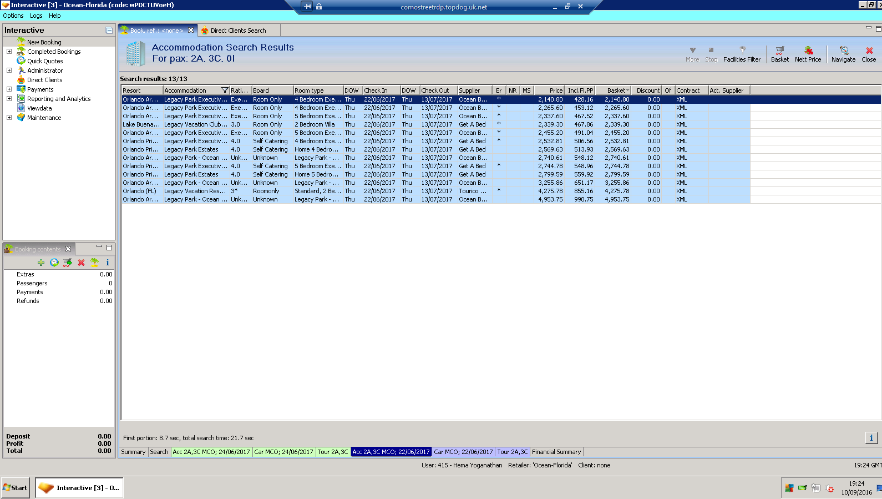Screen dimensions: 882x499
Task: Switch to the Financial Summary tab
Action: (556, 452)
